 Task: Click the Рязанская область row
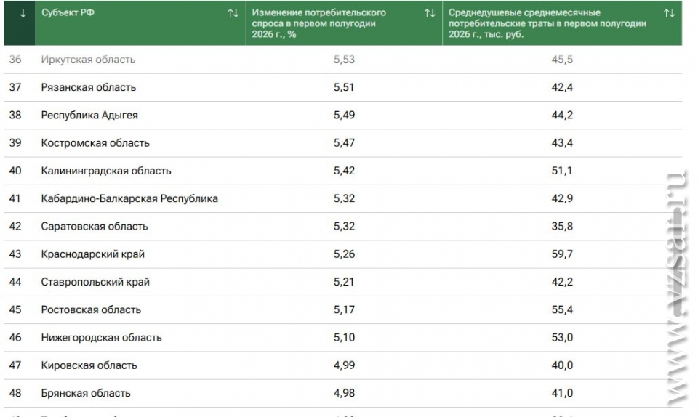(x=342, y=88)
